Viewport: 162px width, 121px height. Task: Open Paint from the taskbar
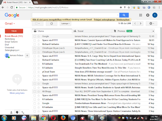(x=102, y=118)
